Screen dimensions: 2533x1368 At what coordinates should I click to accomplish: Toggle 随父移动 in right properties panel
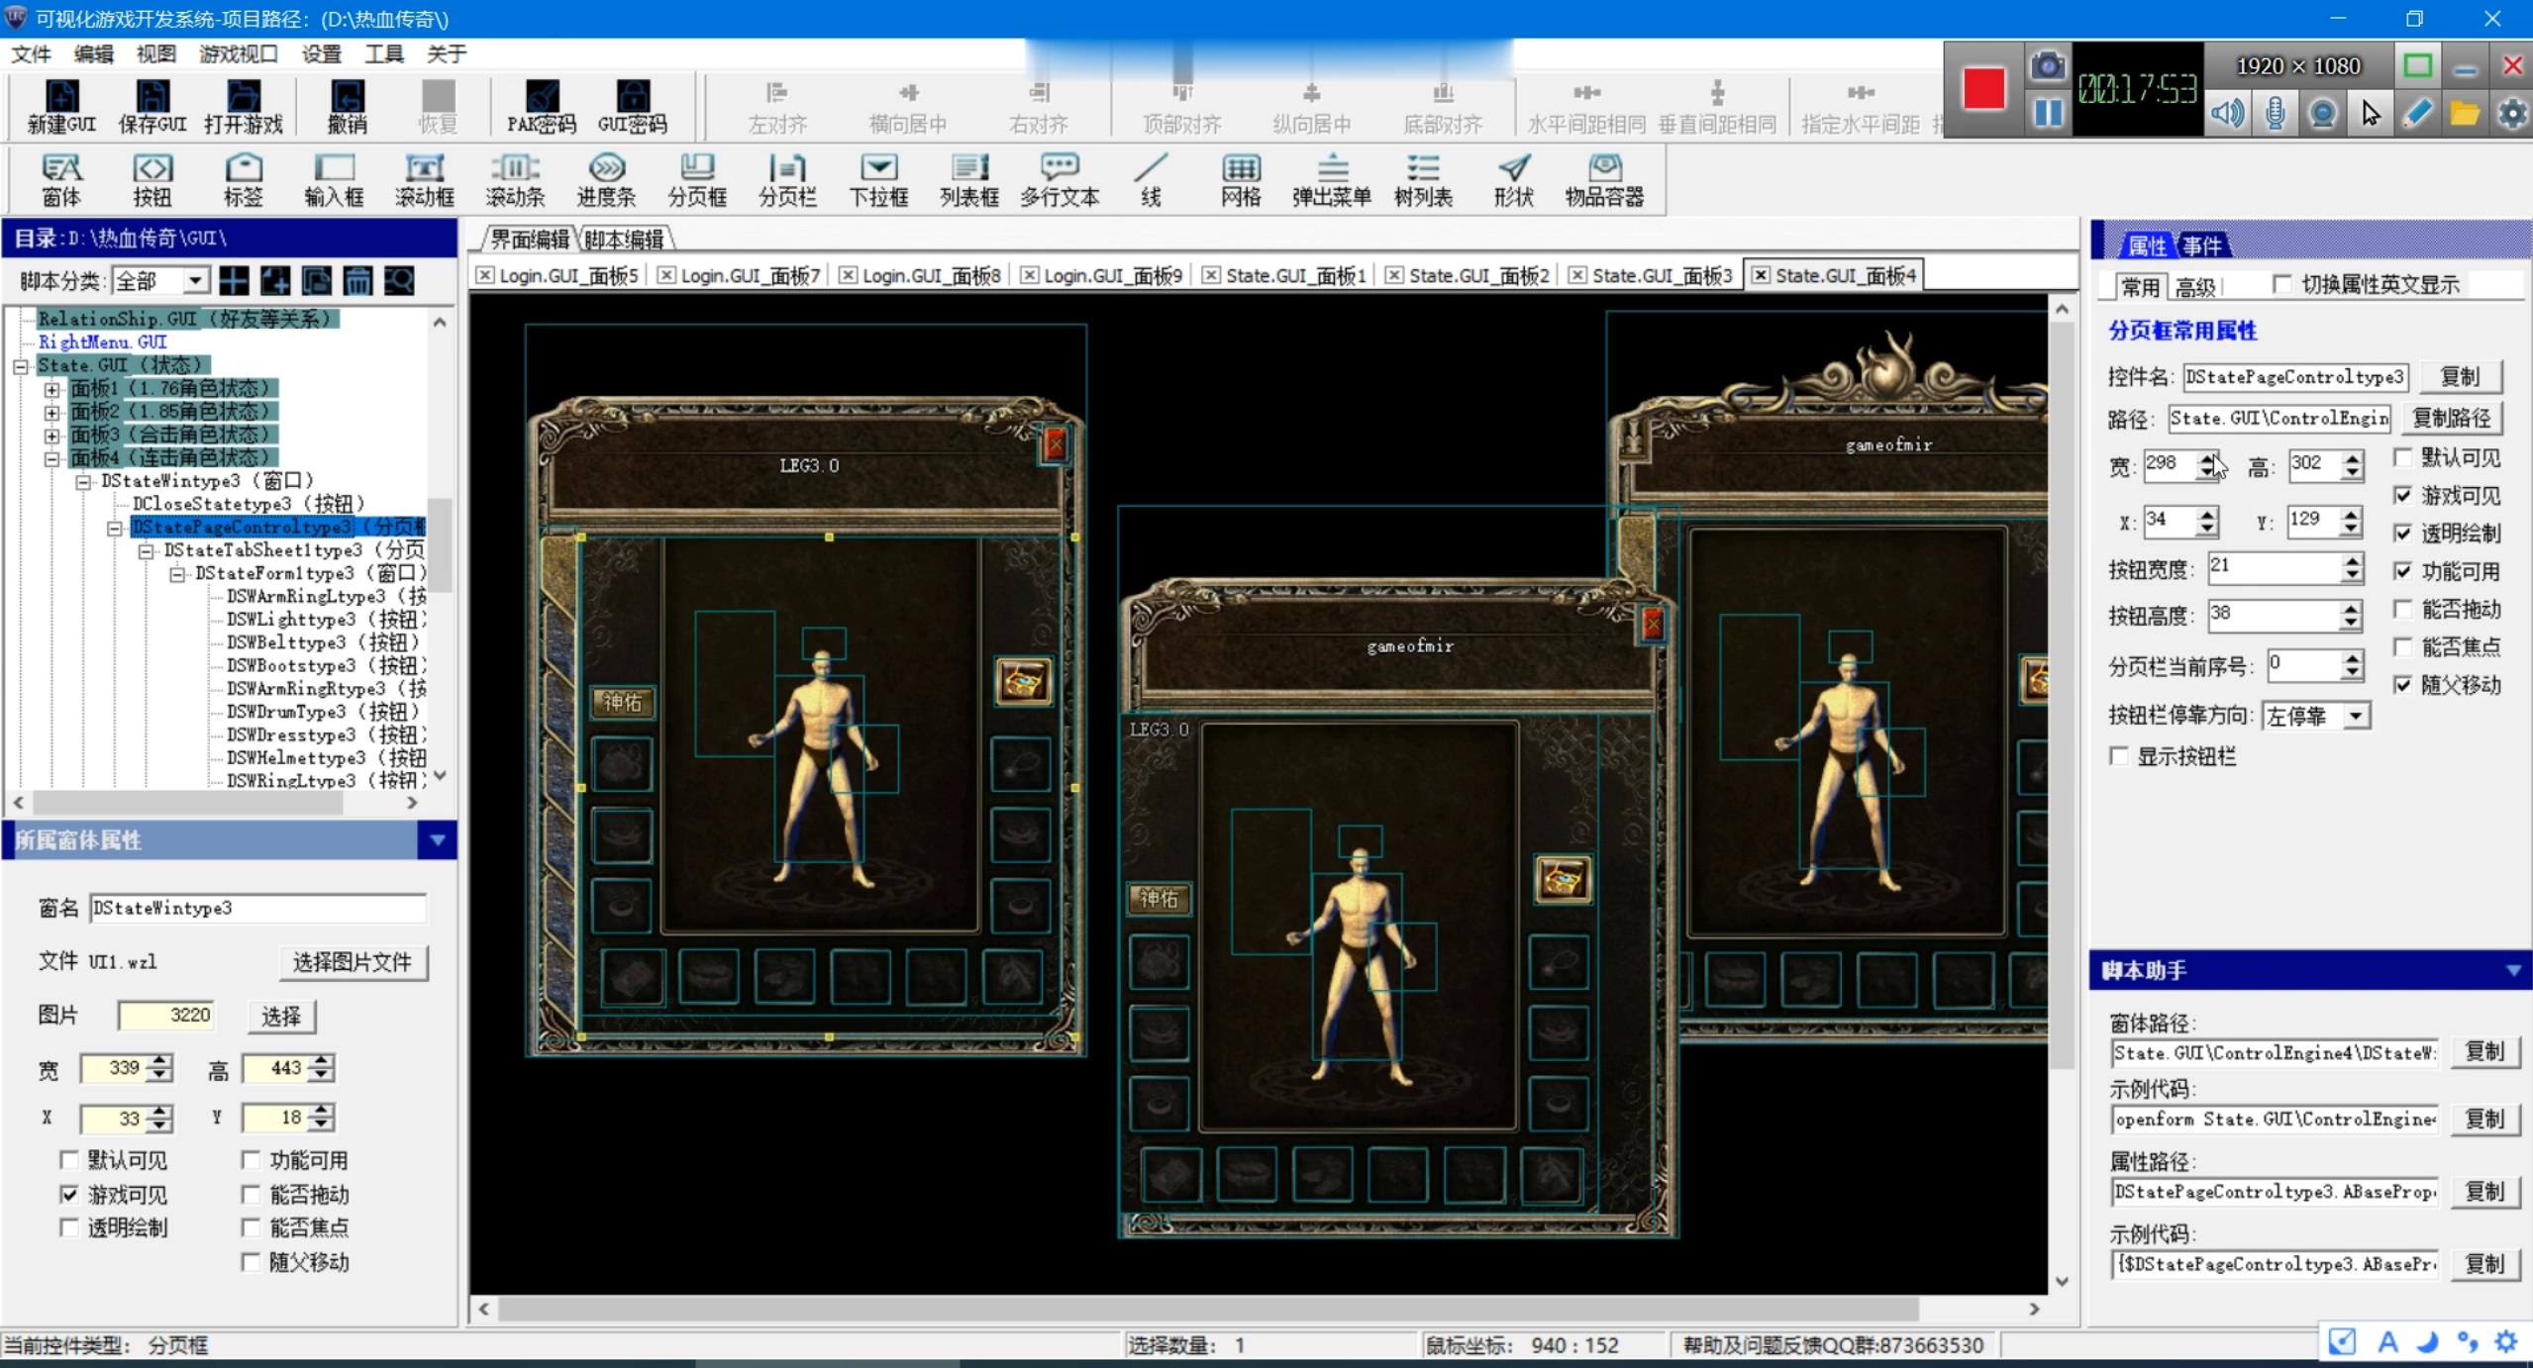tap(2402, 685)
